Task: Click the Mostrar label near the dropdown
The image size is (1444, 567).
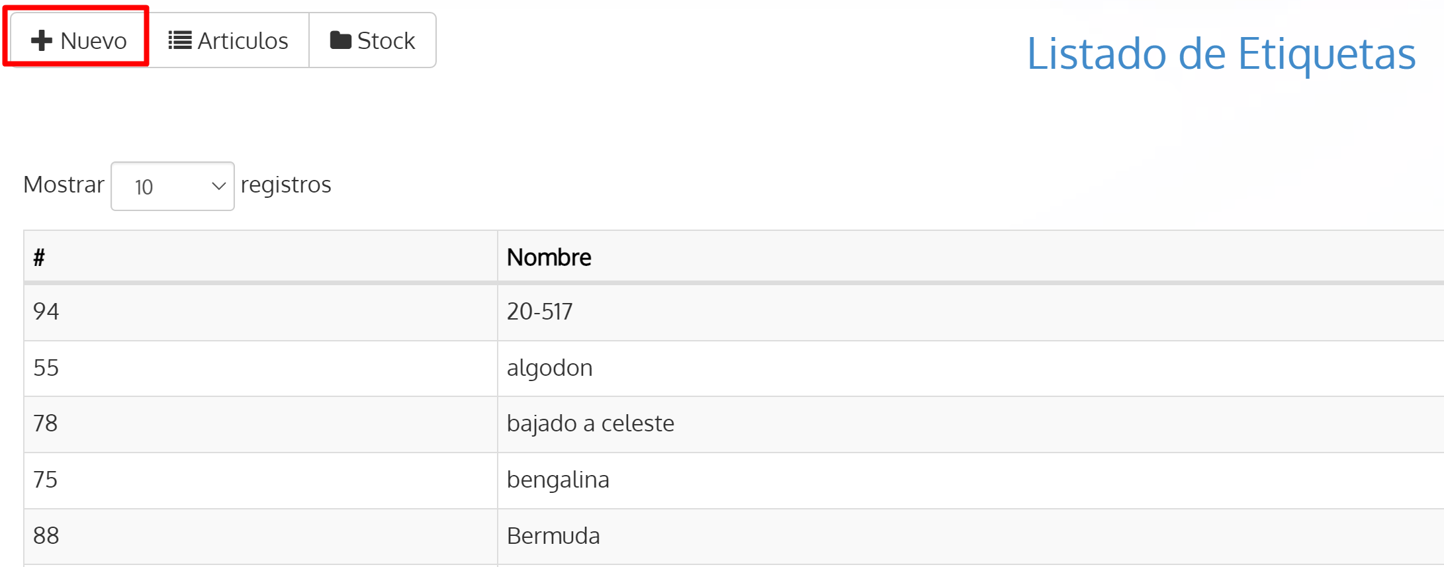Action: [64, 185]
